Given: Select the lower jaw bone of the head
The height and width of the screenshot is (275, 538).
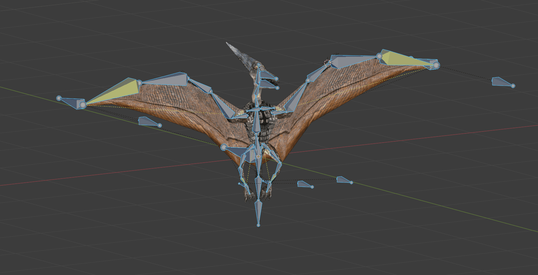Looking at the screenshot, I should coord(267,84).
